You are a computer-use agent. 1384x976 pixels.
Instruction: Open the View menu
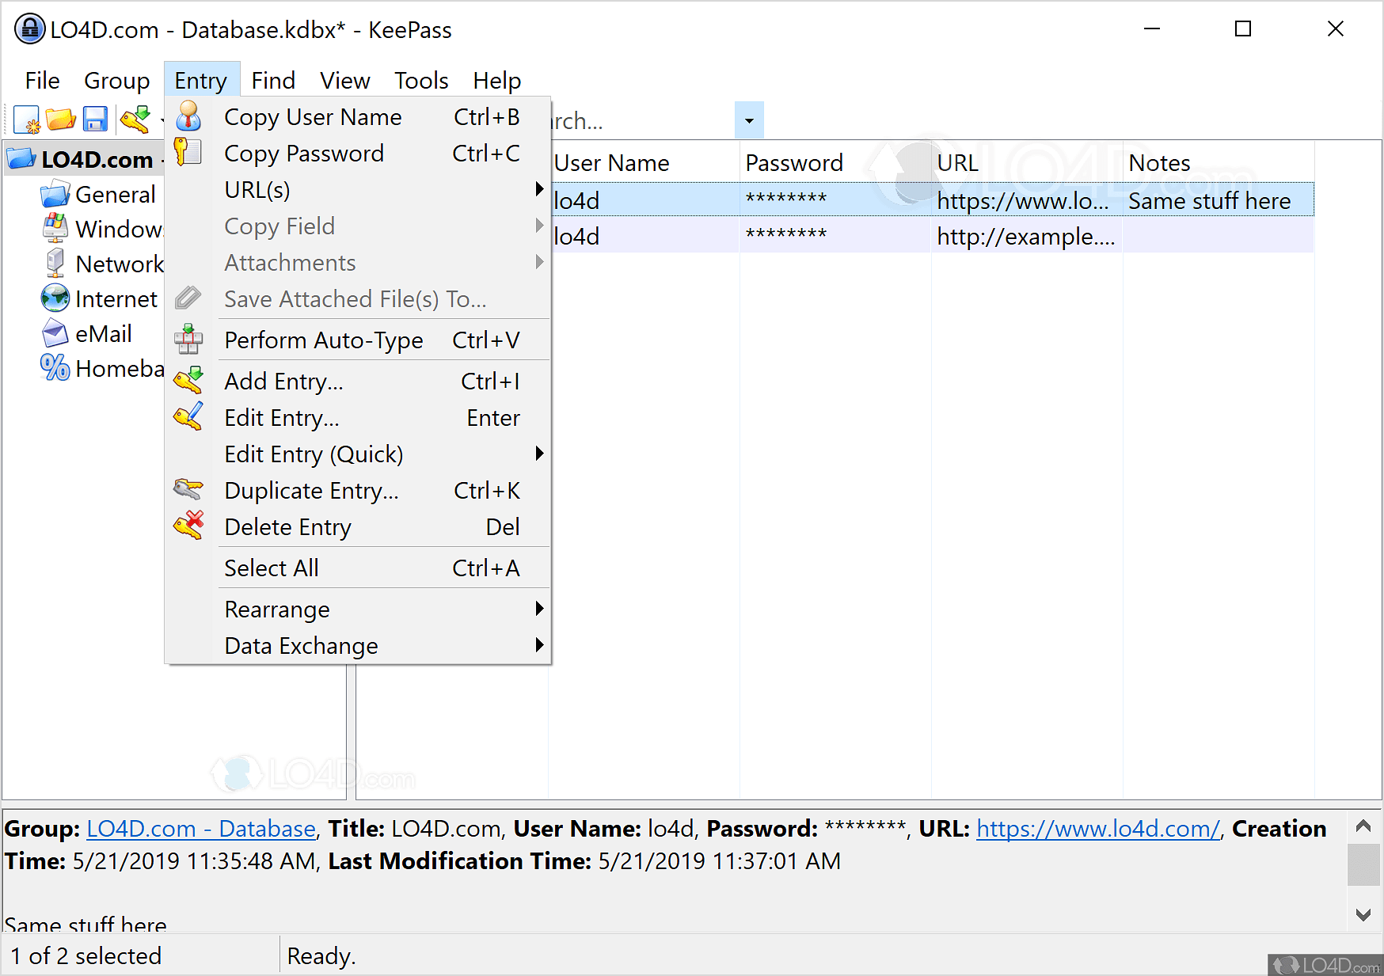point(345,80)
